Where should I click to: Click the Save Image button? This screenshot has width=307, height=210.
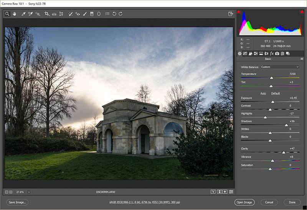(17, 202)
